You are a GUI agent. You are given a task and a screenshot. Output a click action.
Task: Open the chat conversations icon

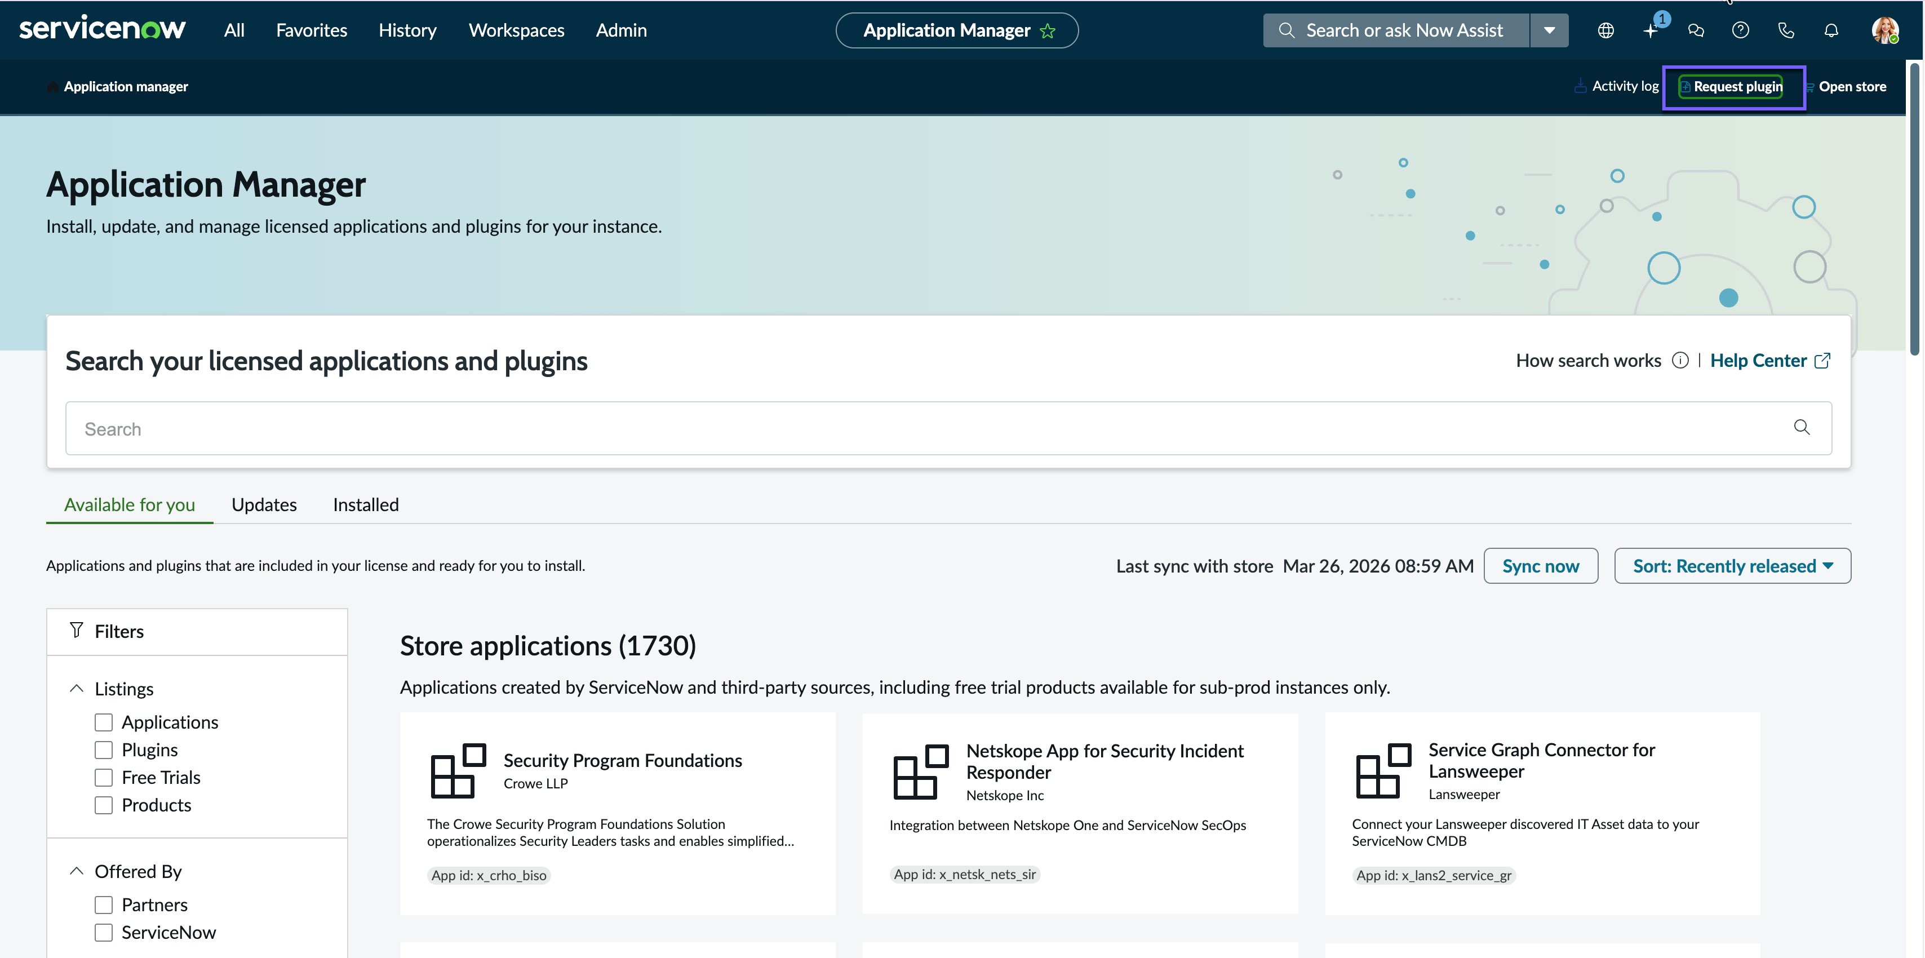(1696, 30)
